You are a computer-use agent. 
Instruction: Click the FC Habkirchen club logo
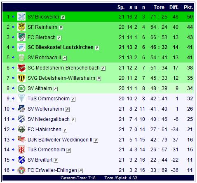(x=21, y=129)
